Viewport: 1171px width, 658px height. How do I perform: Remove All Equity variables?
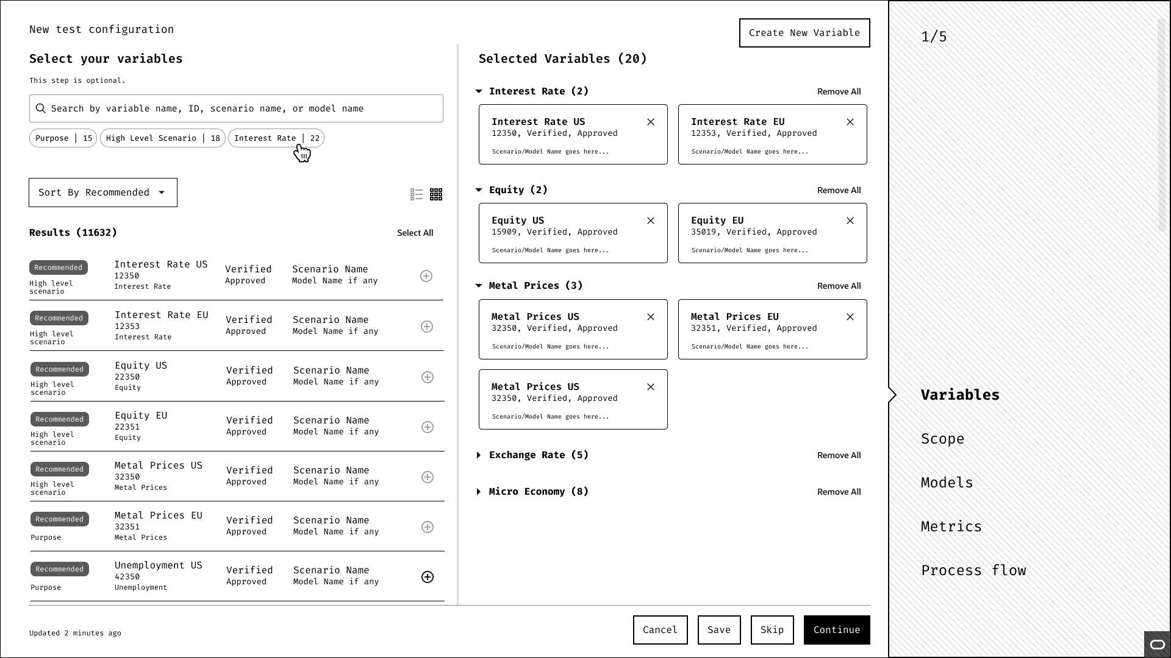pos(839,190)
